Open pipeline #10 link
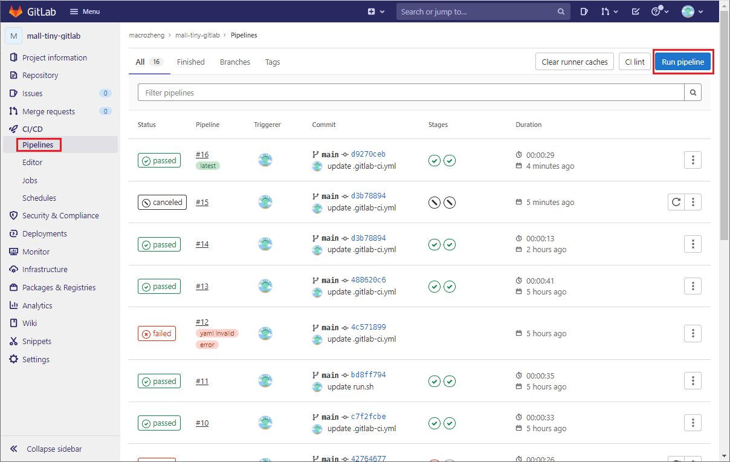This screenshot has width=730, height=462. tap(202, 423)
